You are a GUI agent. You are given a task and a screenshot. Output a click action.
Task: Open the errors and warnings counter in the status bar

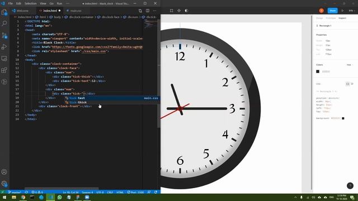click(37, 192)
